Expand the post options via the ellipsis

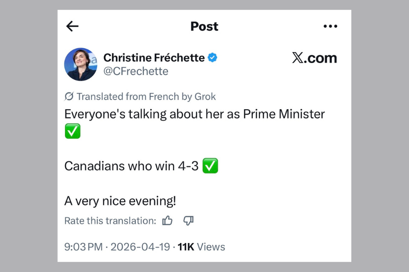(x=330, y=26)
